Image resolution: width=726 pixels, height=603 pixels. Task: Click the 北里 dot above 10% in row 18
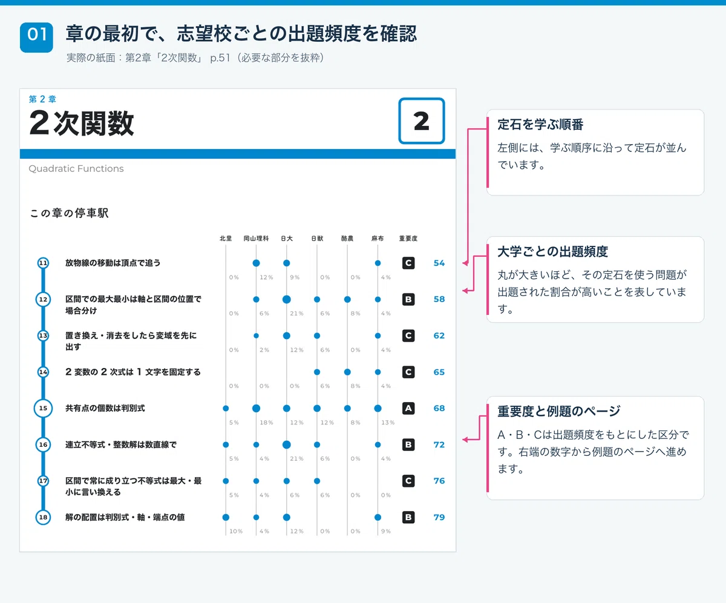coord(226,517)
